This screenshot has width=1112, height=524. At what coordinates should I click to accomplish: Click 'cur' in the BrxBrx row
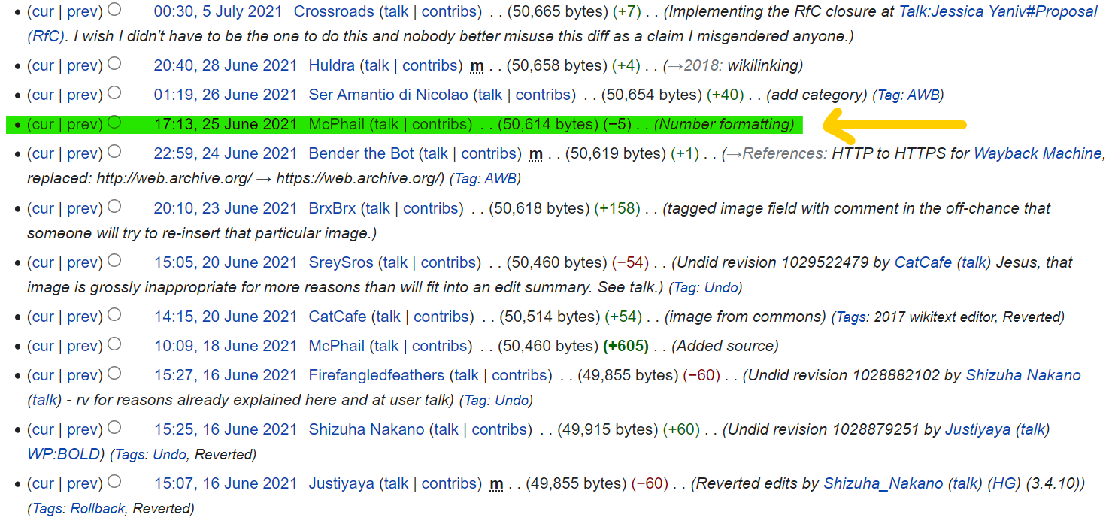43,209
